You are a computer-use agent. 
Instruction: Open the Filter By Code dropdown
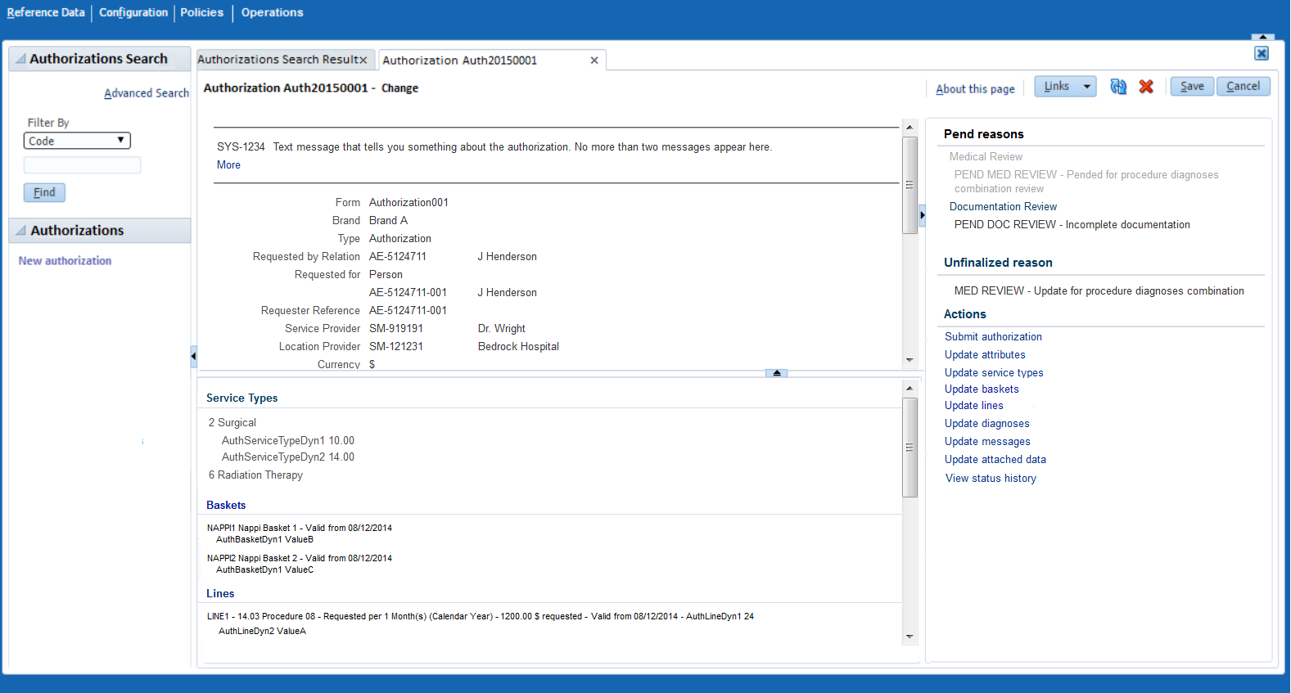click(77, 141)
